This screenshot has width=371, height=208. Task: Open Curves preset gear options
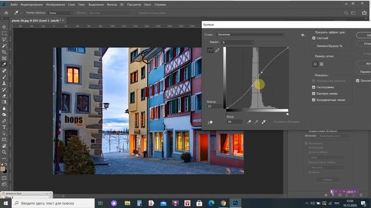[x=303, y=35]
